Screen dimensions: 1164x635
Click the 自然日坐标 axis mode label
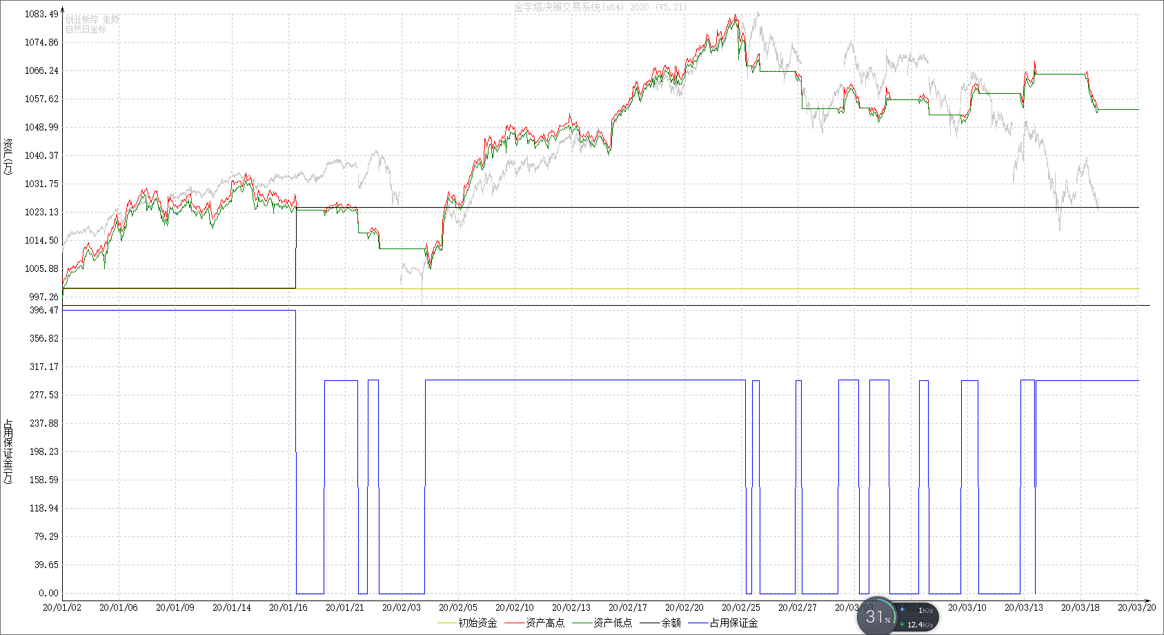coord(86,29)
